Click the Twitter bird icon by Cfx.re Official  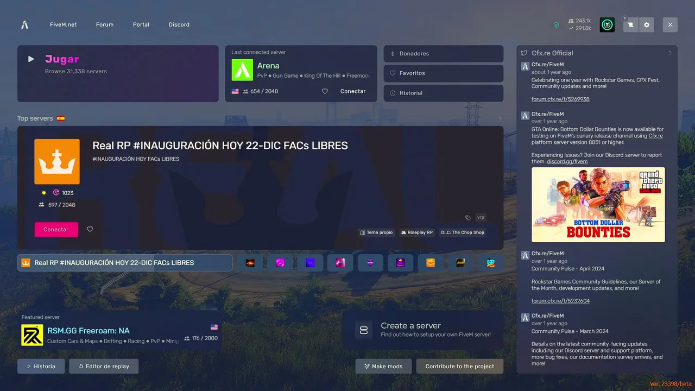point(524,53)
